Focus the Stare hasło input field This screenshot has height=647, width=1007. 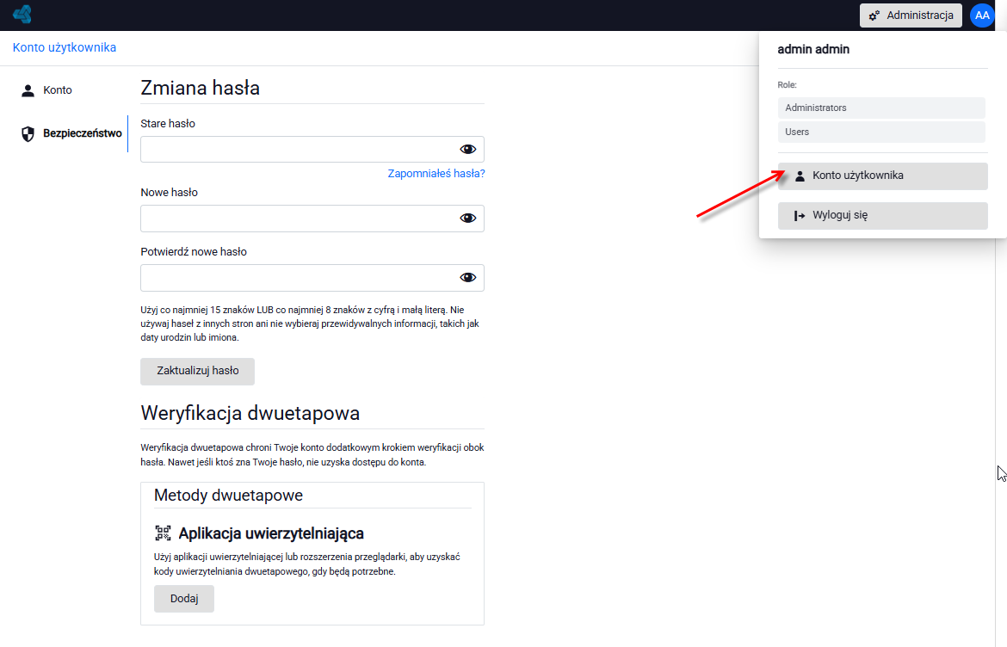[x=312, y=149]
